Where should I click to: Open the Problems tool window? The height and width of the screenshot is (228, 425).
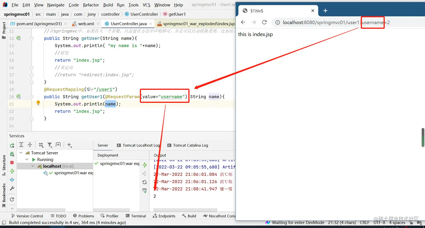(83, 216)
